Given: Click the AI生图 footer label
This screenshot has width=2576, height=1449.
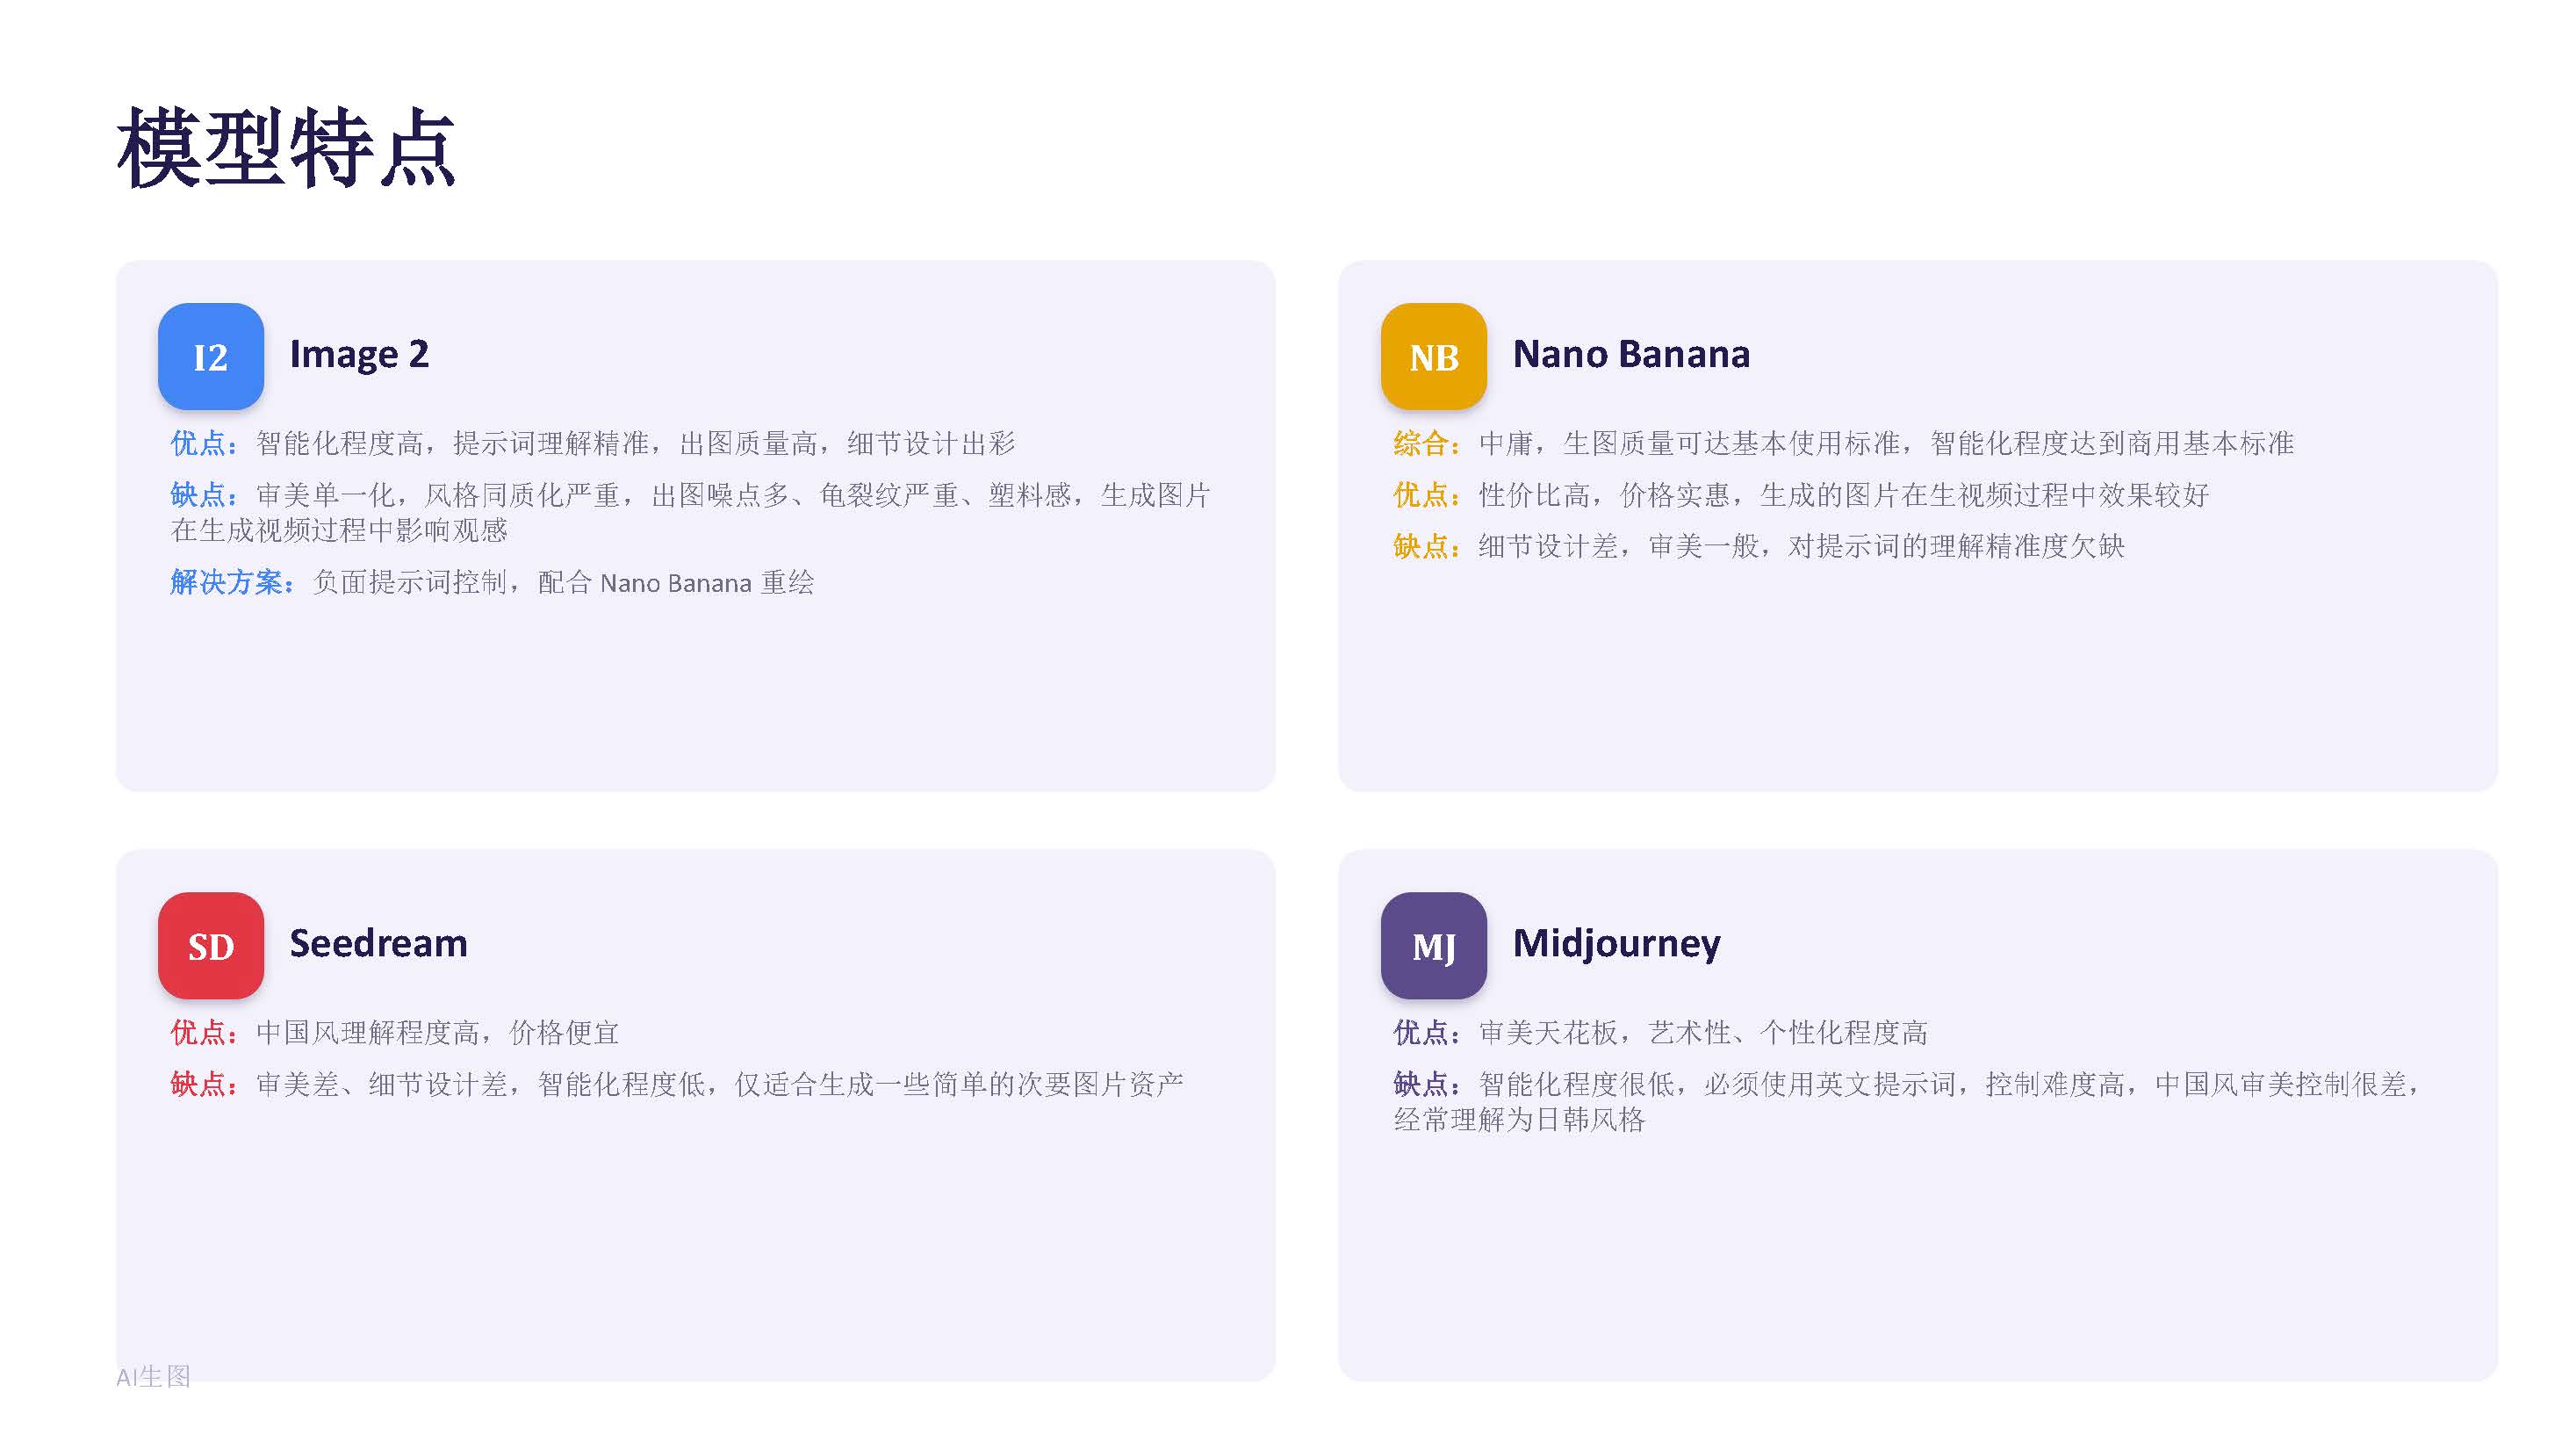Looking at the screenshot, I should point(153,1377).
